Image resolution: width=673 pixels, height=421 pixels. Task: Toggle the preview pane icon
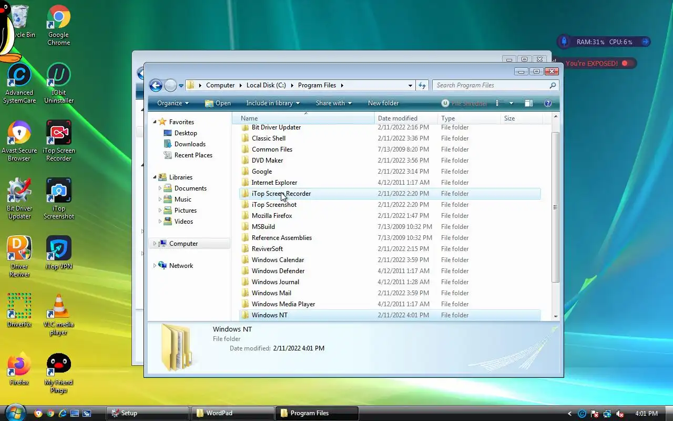[x=529, y=103]
